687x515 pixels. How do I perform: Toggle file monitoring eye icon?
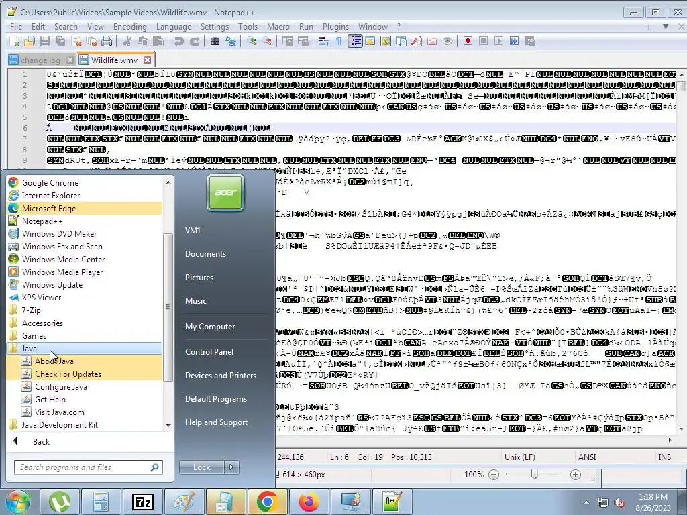(x=447, y=41)
